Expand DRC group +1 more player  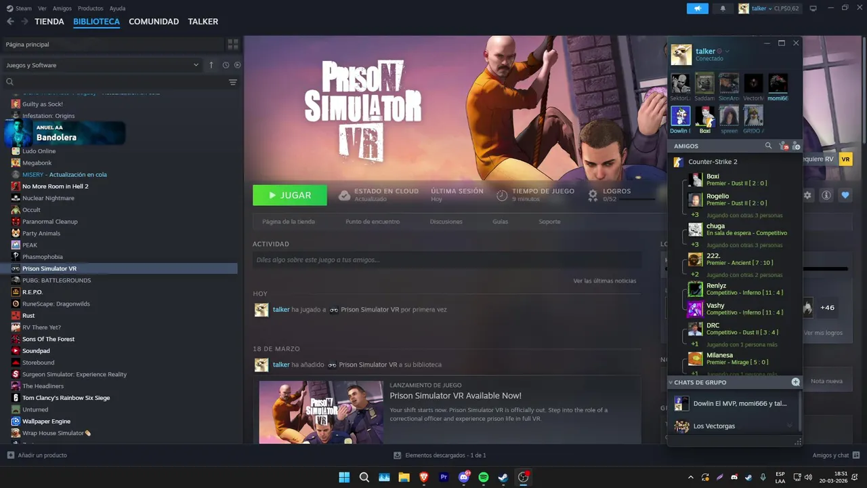[x=694, y=344]
